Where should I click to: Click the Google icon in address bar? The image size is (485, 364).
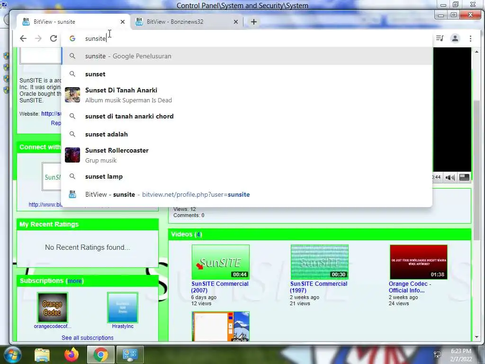click(72, 38)
